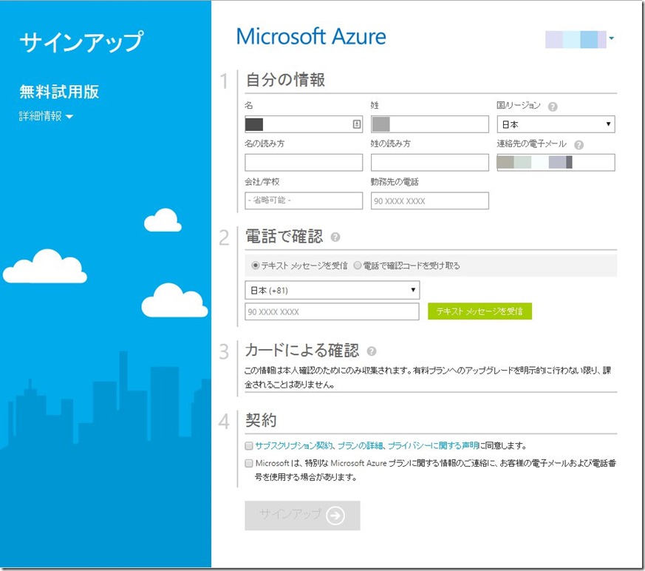This screenshot has height=571, width=645.
Task: Click the サインアップ submit button
Action: (303, 516)
